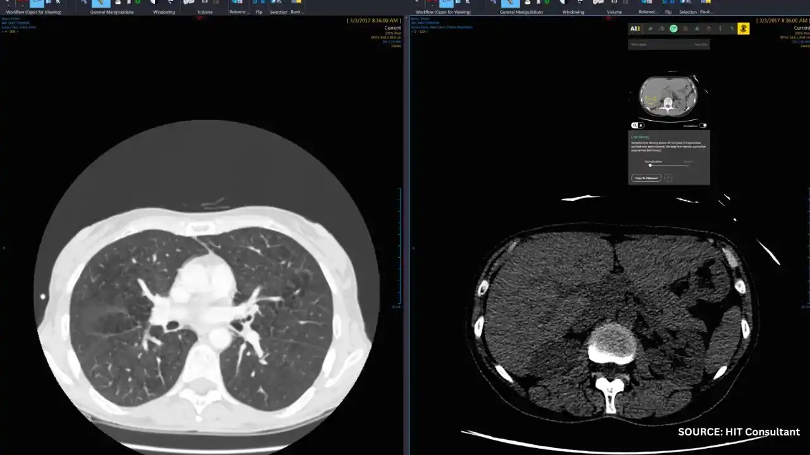Select the first organ icon after the AI1 logo

[x=651, y=28]
